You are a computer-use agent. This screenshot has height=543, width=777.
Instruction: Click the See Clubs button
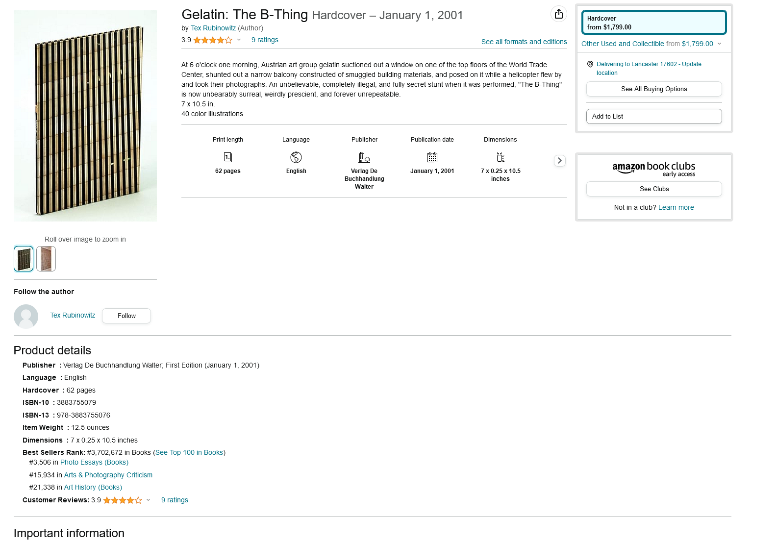(x=654, y=189)
